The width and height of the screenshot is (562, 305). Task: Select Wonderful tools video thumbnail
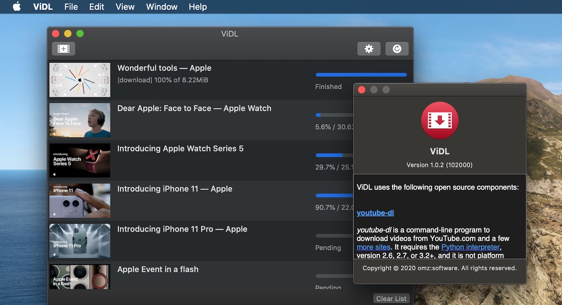pos(80,80)
